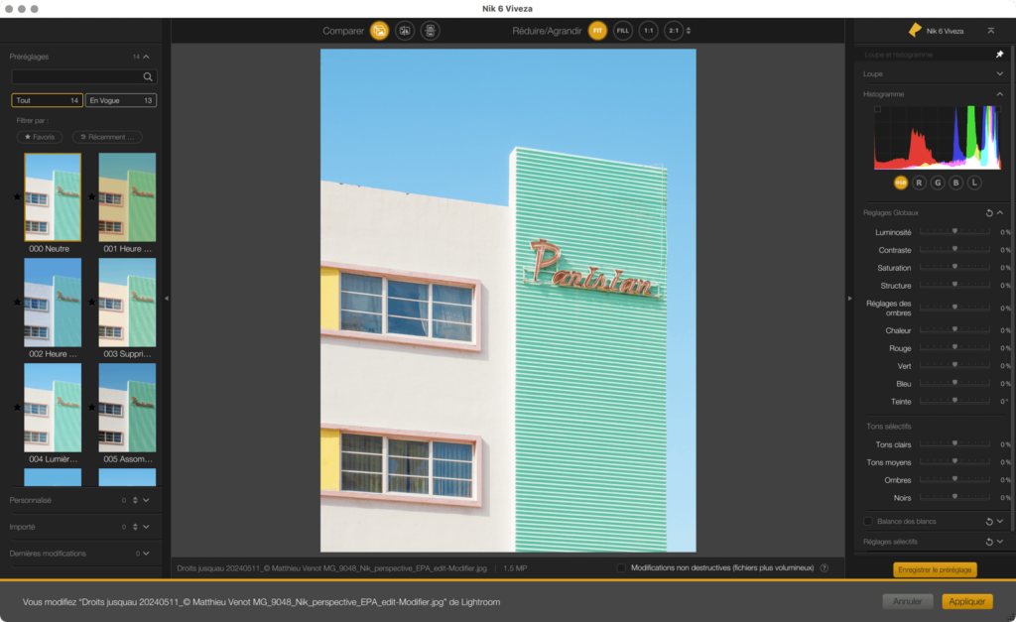Collapse the Réglages Globaux section
The width and height of the screenshot is (1016, 622).
tap(1000, 212)
